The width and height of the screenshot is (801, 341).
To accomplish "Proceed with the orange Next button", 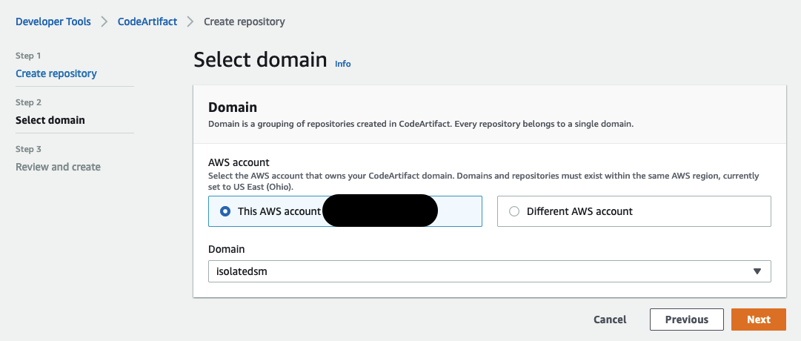I will tap(758, 320).
